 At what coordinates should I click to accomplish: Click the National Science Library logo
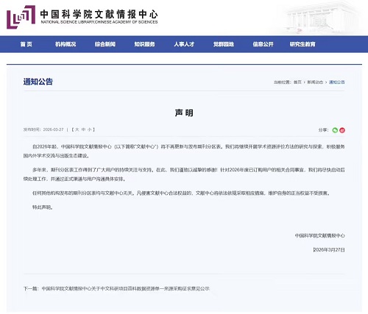tap(21, 17)
